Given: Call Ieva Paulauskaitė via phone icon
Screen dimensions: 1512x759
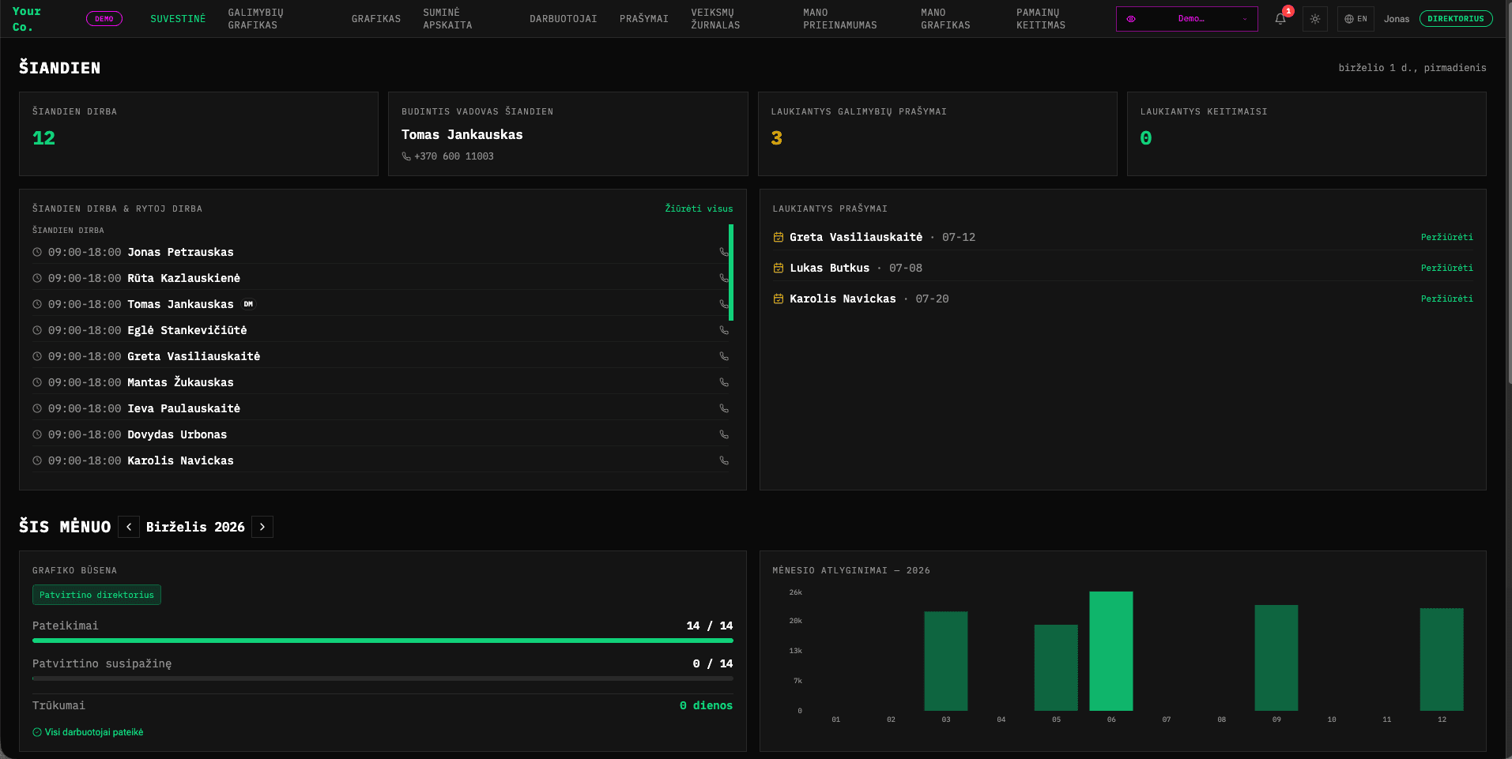Looking at the screenshot, I should [x=723, y=408].
